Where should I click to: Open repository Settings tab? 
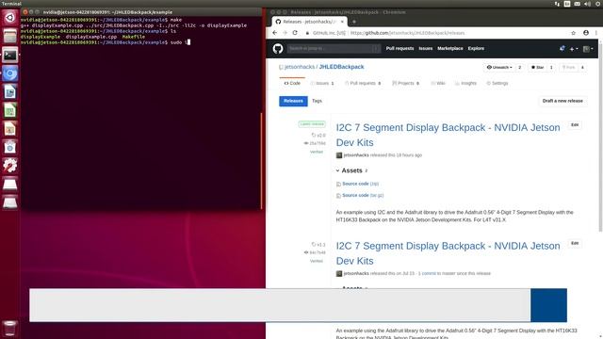pos(497,83)
